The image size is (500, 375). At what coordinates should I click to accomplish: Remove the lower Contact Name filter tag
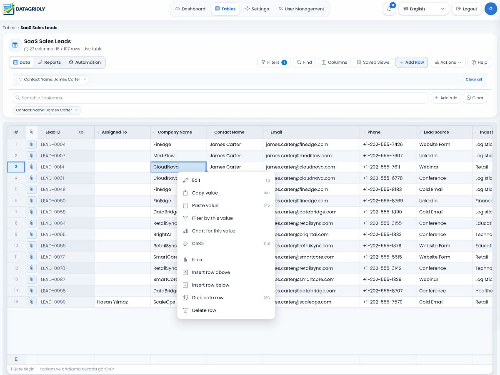(x=76, y=110)
